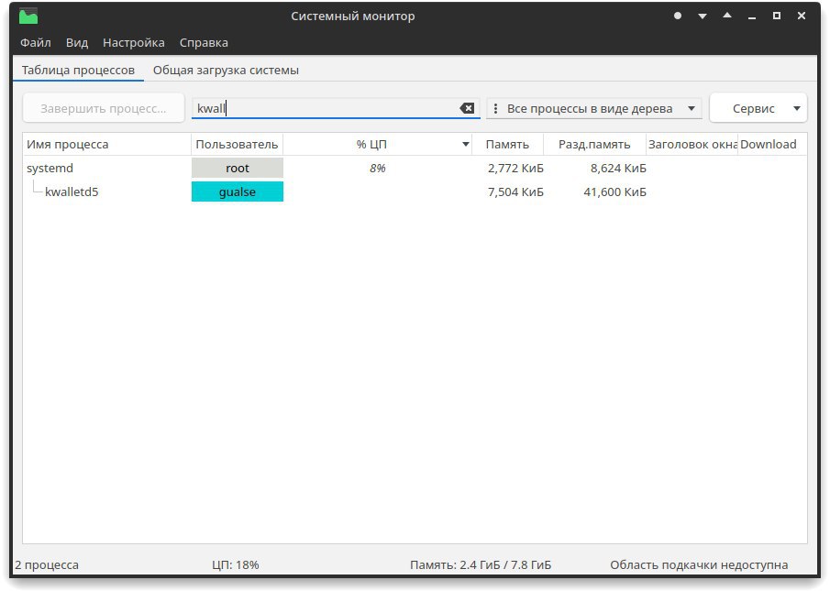This screenshot has width=830, height=591.
Task: Click the 8% CPU value for systemd
Action: point(378,168)
